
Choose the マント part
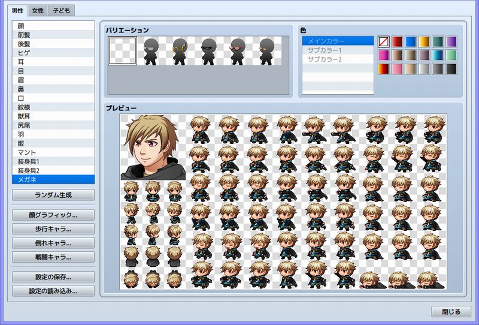point(53,152)
